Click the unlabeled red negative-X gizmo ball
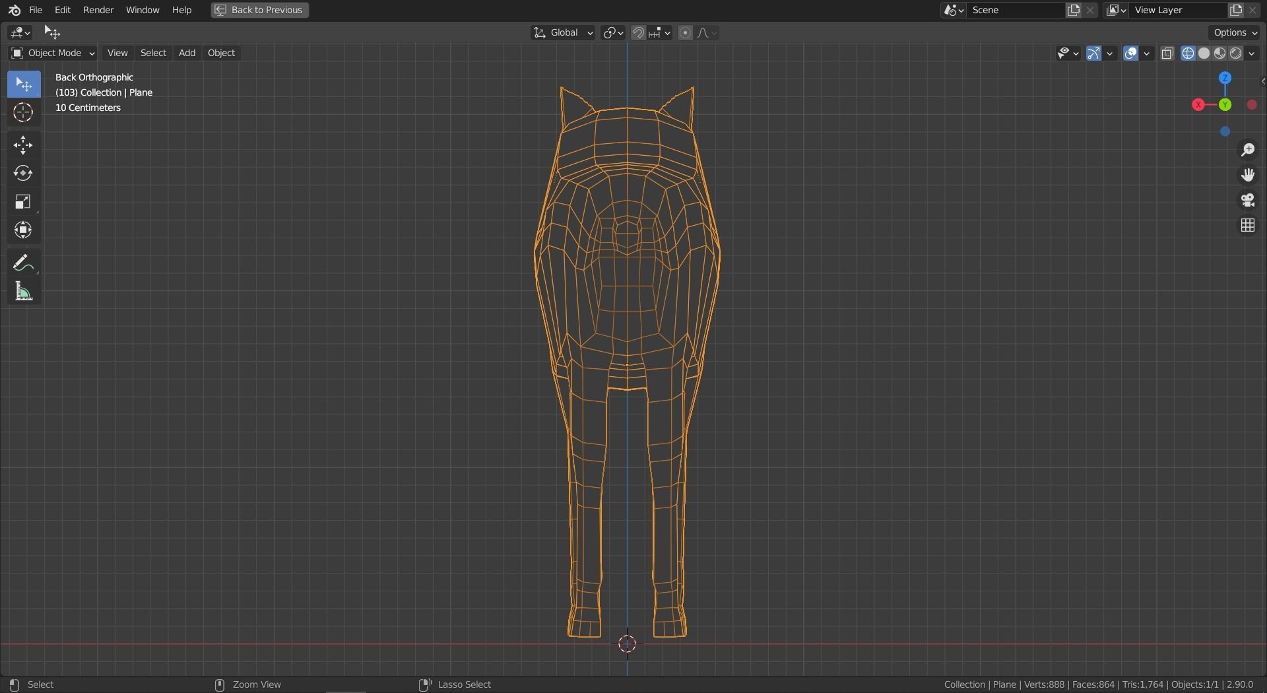 (1252, 105)
